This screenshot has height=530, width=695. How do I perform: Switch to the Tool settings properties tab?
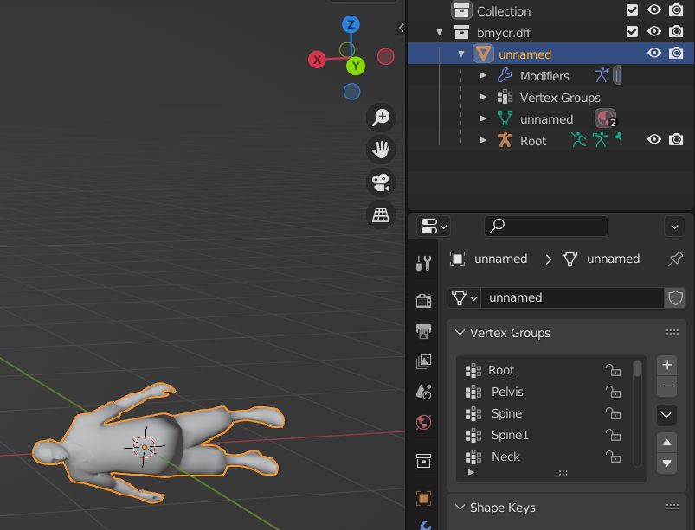(x=423, y=262)
